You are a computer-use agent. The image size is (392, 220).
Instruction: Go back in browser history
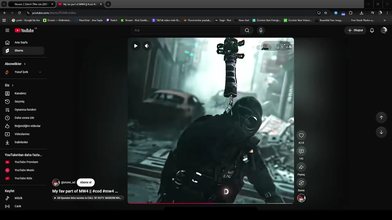pyautogui.click(x=5, y=13)
